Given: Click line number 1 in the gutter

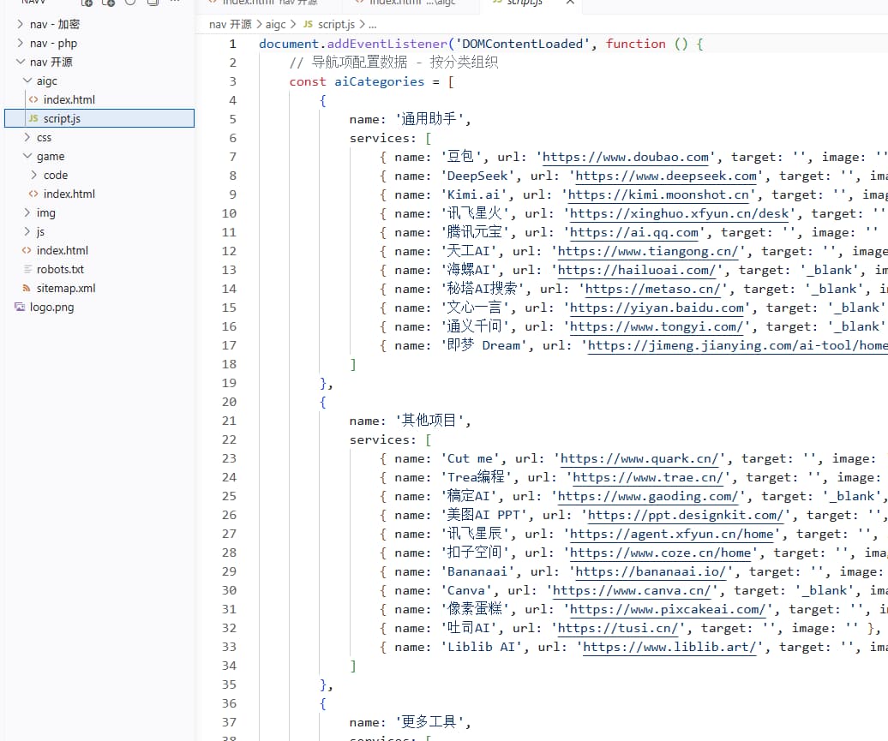Looking at the screenshot, I should coord(232,44).
